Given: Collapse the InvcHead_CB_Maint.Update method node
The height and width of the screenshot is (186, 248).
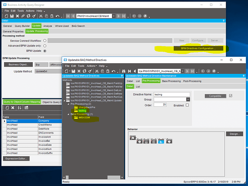Looking at the screenshot, I should coord(64,100).
